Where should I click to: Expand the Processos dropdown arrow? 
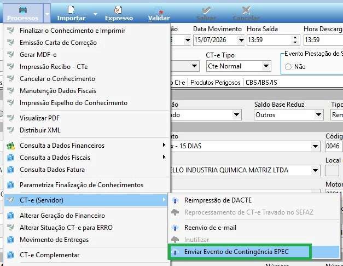(x=47, y=13)
